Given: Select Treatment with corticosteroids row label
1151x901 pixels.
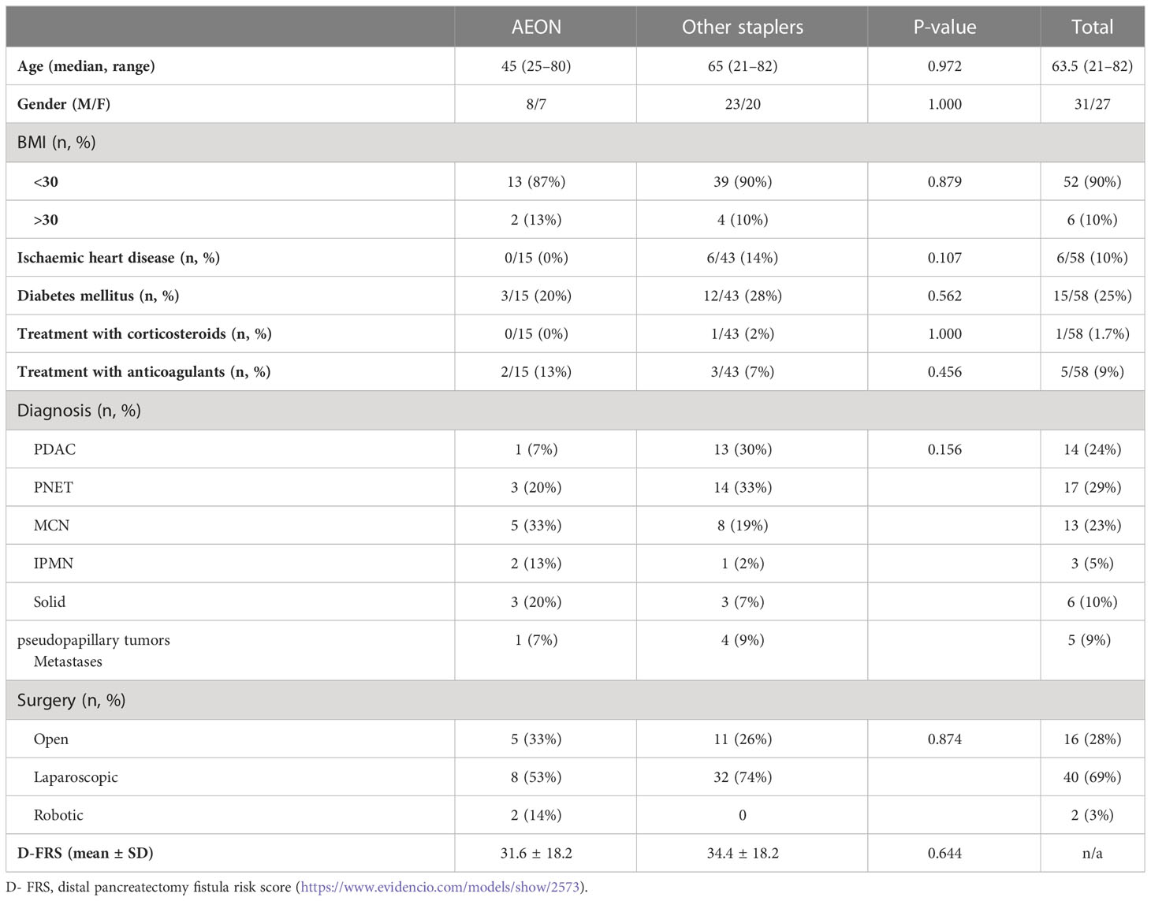Looking at the screenshot, I should point(144,334).
